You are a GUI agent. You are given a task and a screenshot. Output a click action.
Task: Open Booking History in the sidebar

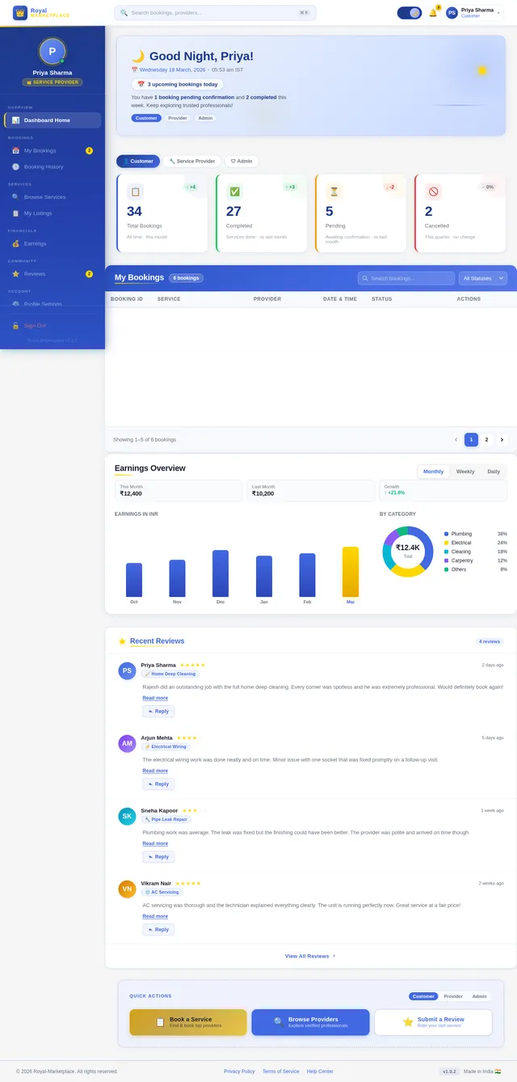click(53, 167)
